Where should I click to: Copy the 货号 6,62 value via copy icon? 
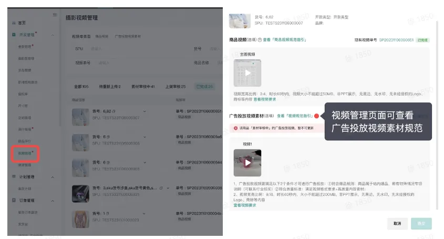coord(113,111)
